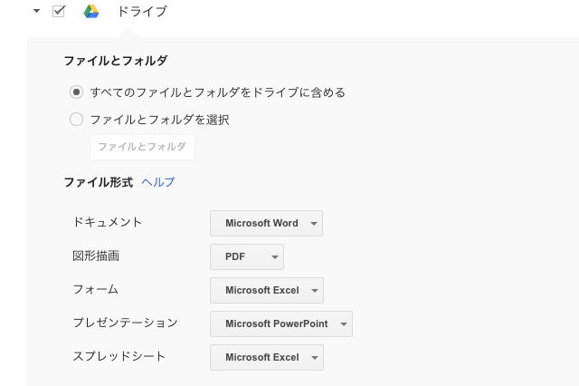
Task: Open the ドキュメント Microsoft Word format dropdown
Action: (266, 223)
